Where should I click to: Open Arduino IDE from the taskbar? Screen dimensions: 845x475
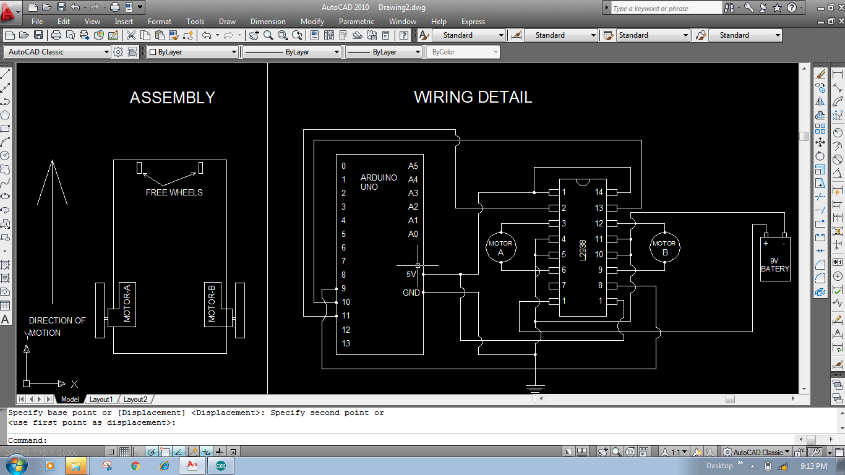(x=221, y=466)
